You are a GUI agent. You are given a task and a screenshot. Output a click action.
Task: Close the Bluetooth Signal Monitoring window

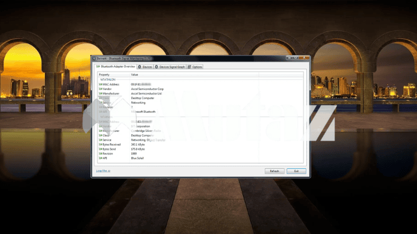click(x=304, y=58)
